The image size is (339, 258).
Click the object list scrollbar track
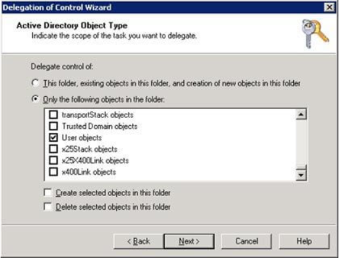click(301, 142)
